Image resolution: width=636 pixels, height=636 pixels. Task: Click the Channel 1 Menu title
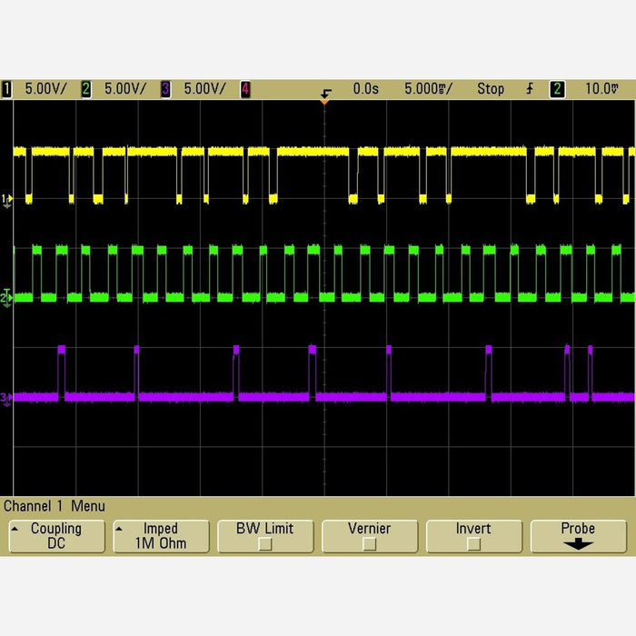click(55, 506)
